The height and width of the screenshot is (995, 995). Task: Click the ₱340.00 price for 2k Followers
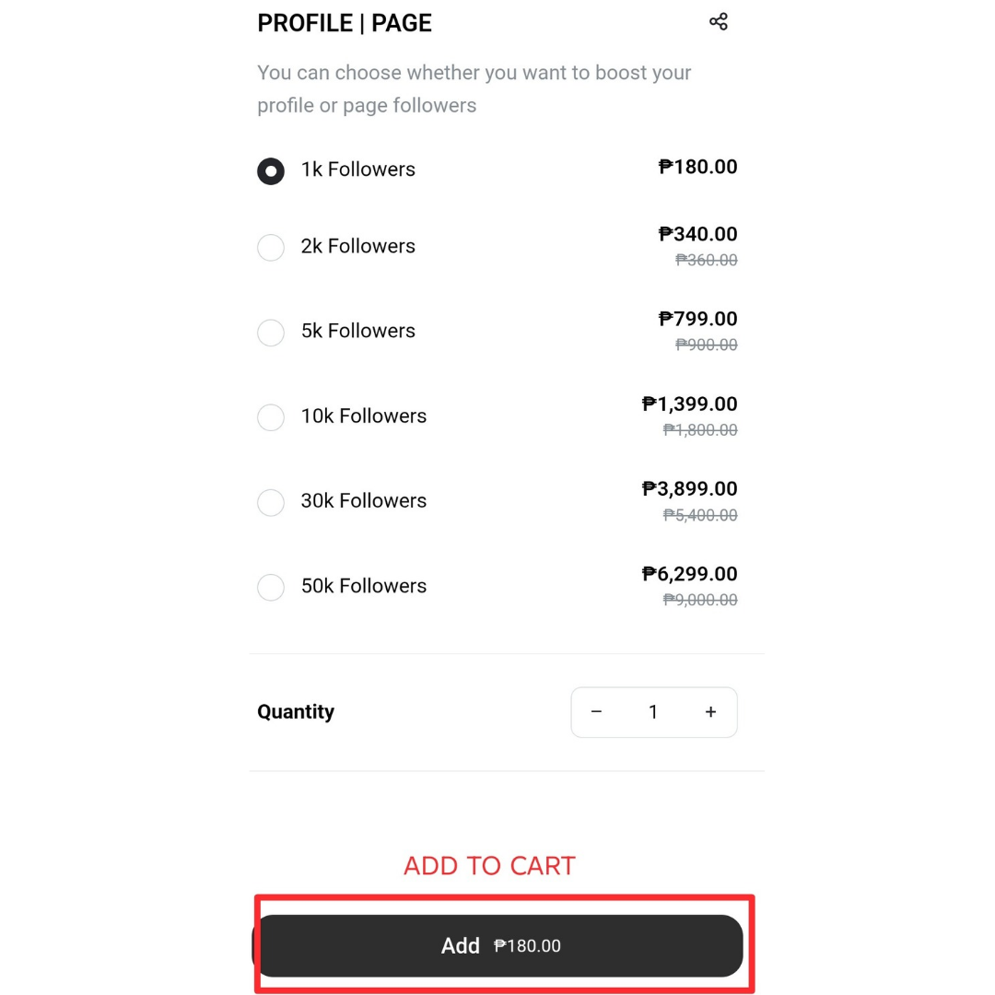pyautogui.click(x=697, y=234)
